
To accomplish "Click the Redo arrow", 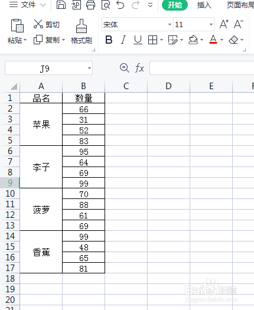I will tap(135, 5).
